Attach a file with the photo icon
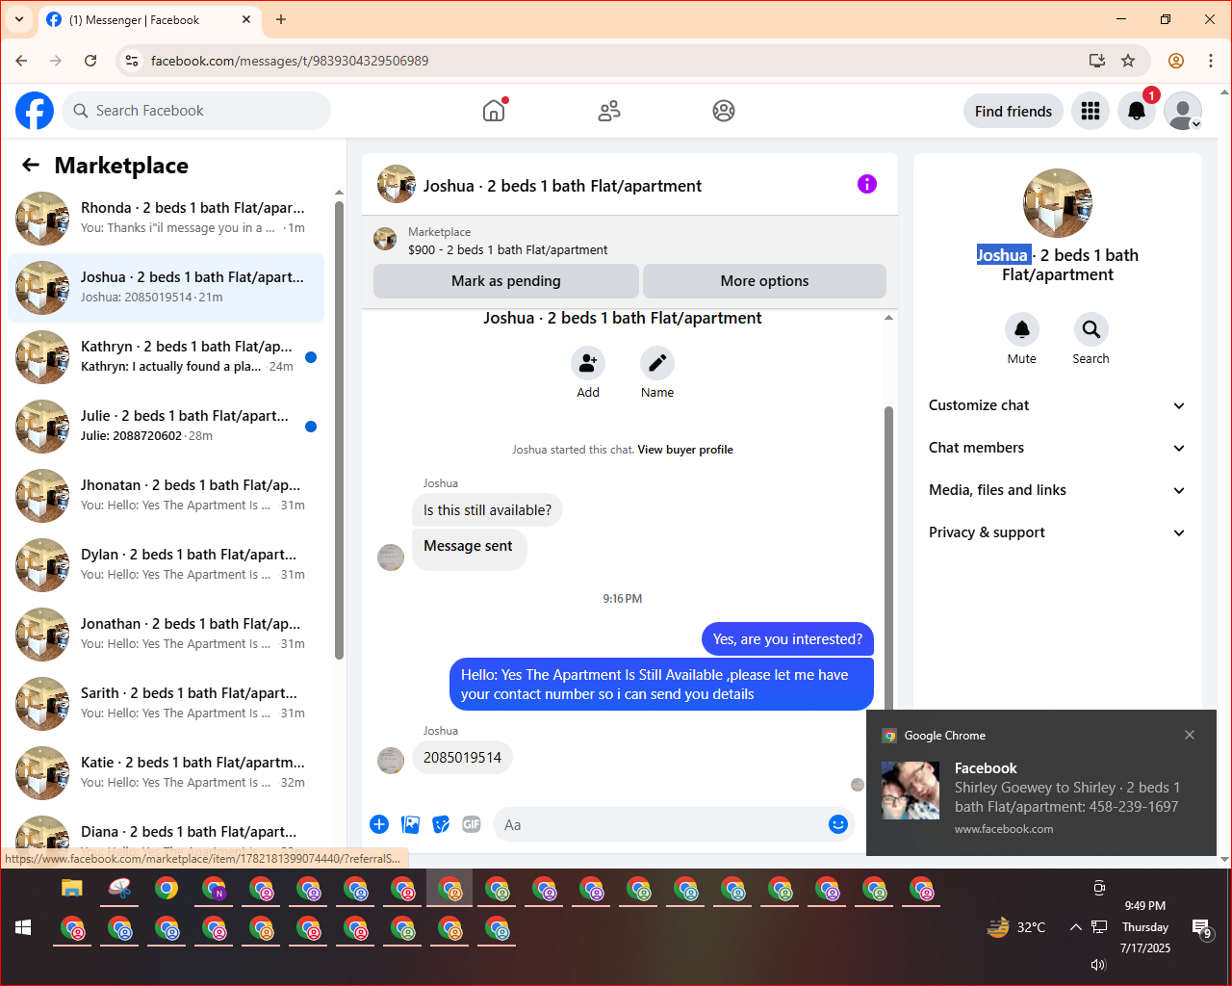Screen dimensions: 1232x986 coord(411,824)
